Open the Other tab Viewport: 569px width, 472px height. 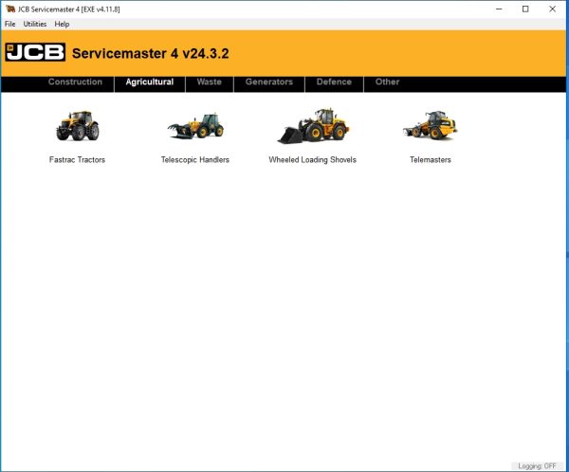(x=388, y=82)
